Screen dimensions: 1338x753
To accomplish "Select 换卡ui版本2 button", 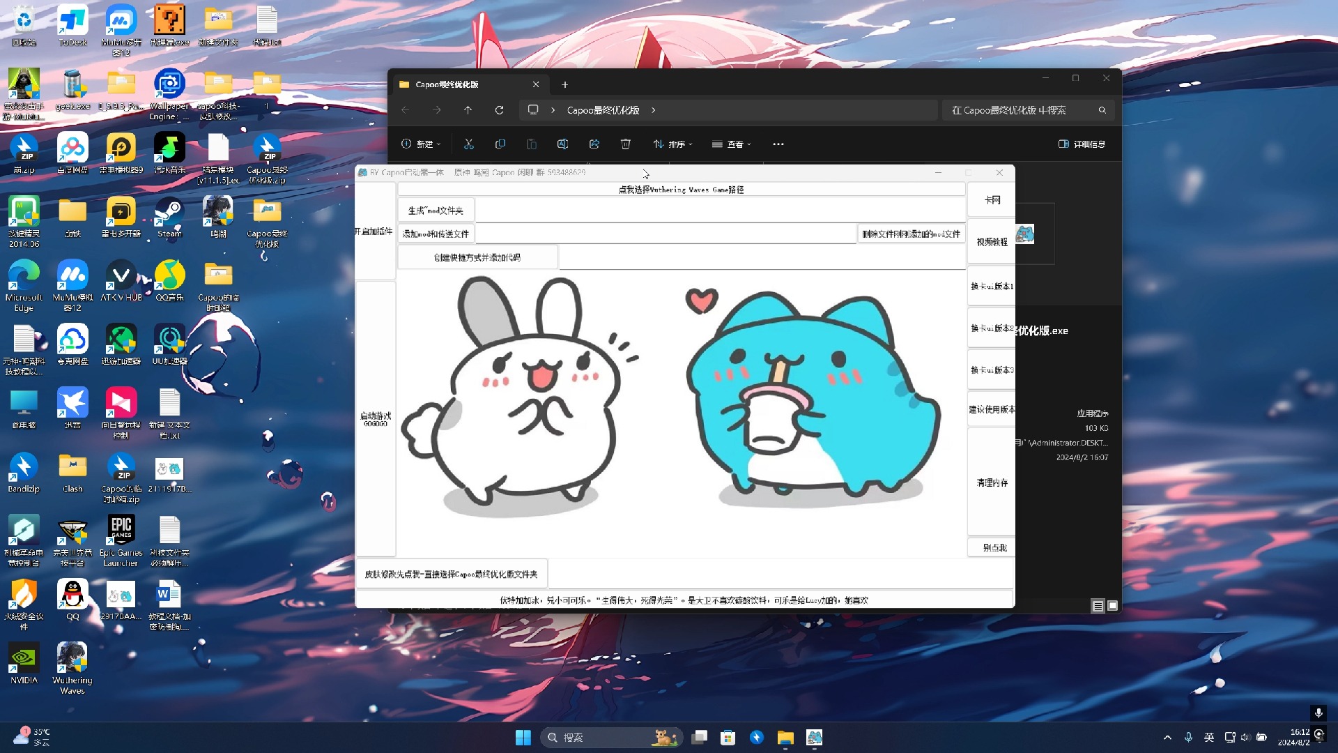I will 992,328.
